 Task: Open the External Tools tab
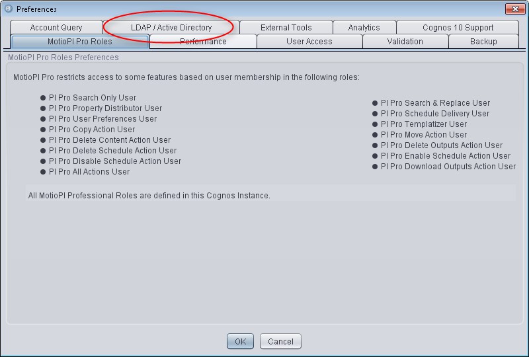click(x=286, y=27)
